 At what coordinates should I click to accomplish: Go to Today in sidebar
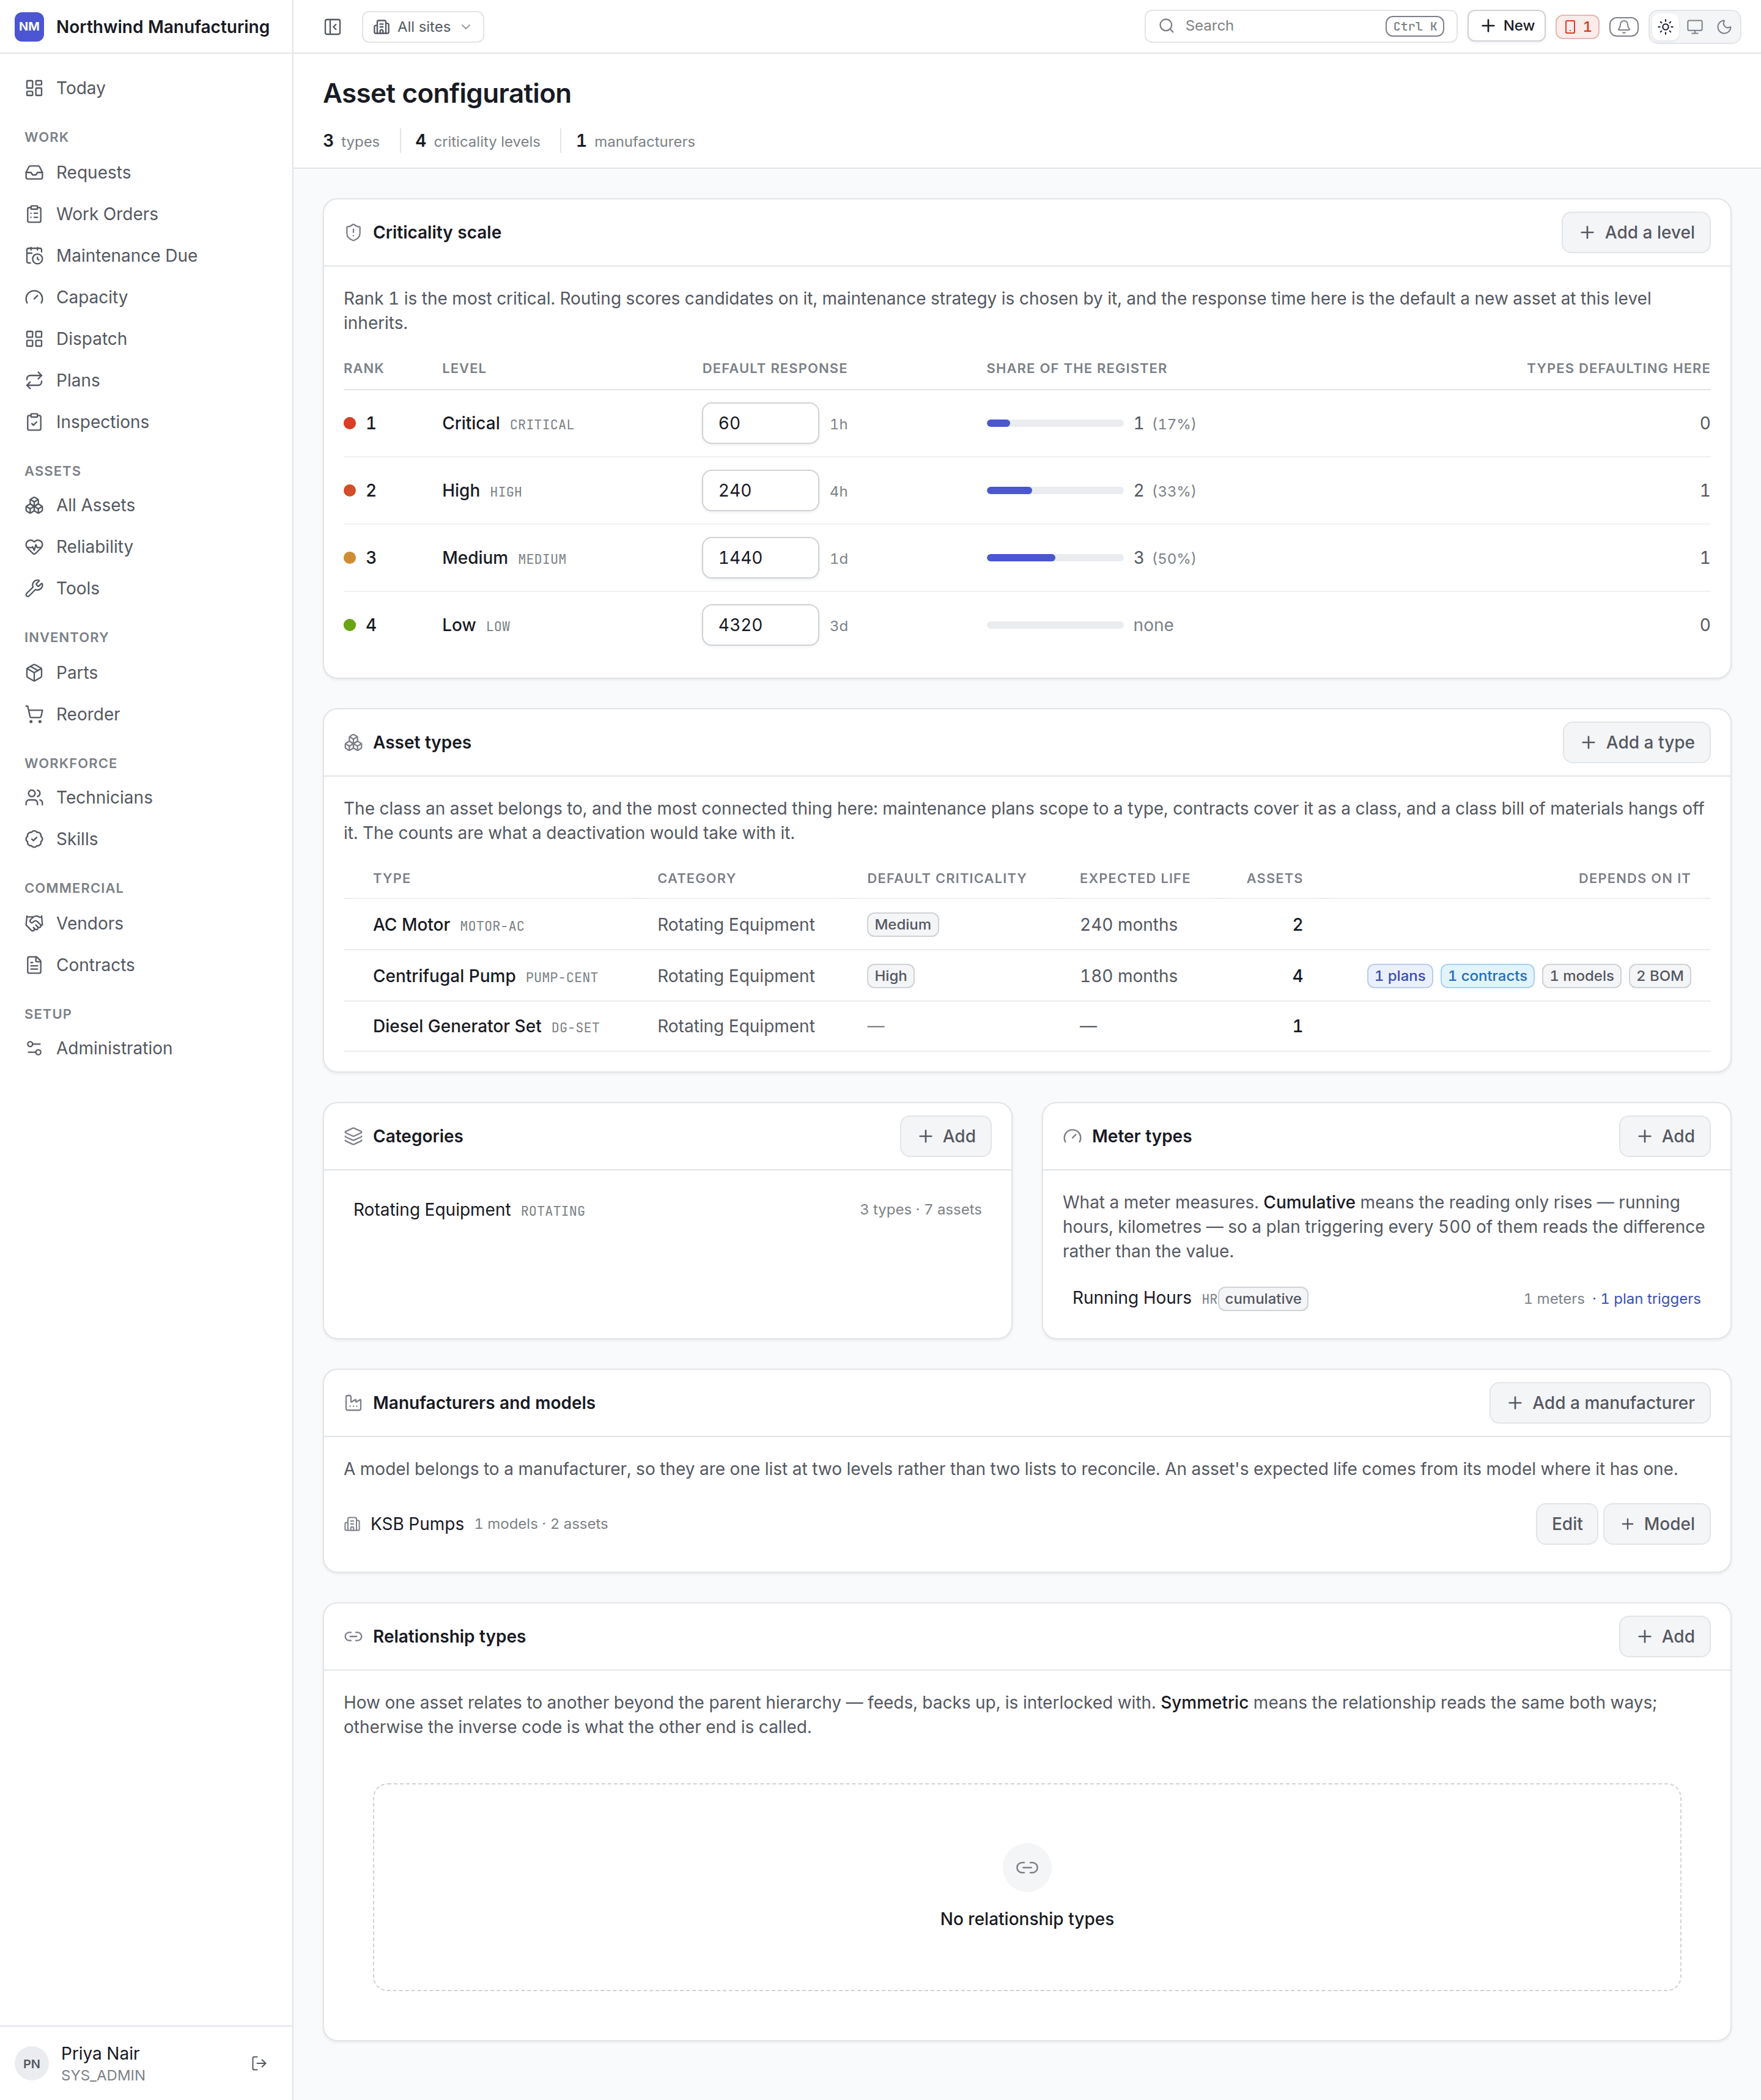[x=146, y=88]
